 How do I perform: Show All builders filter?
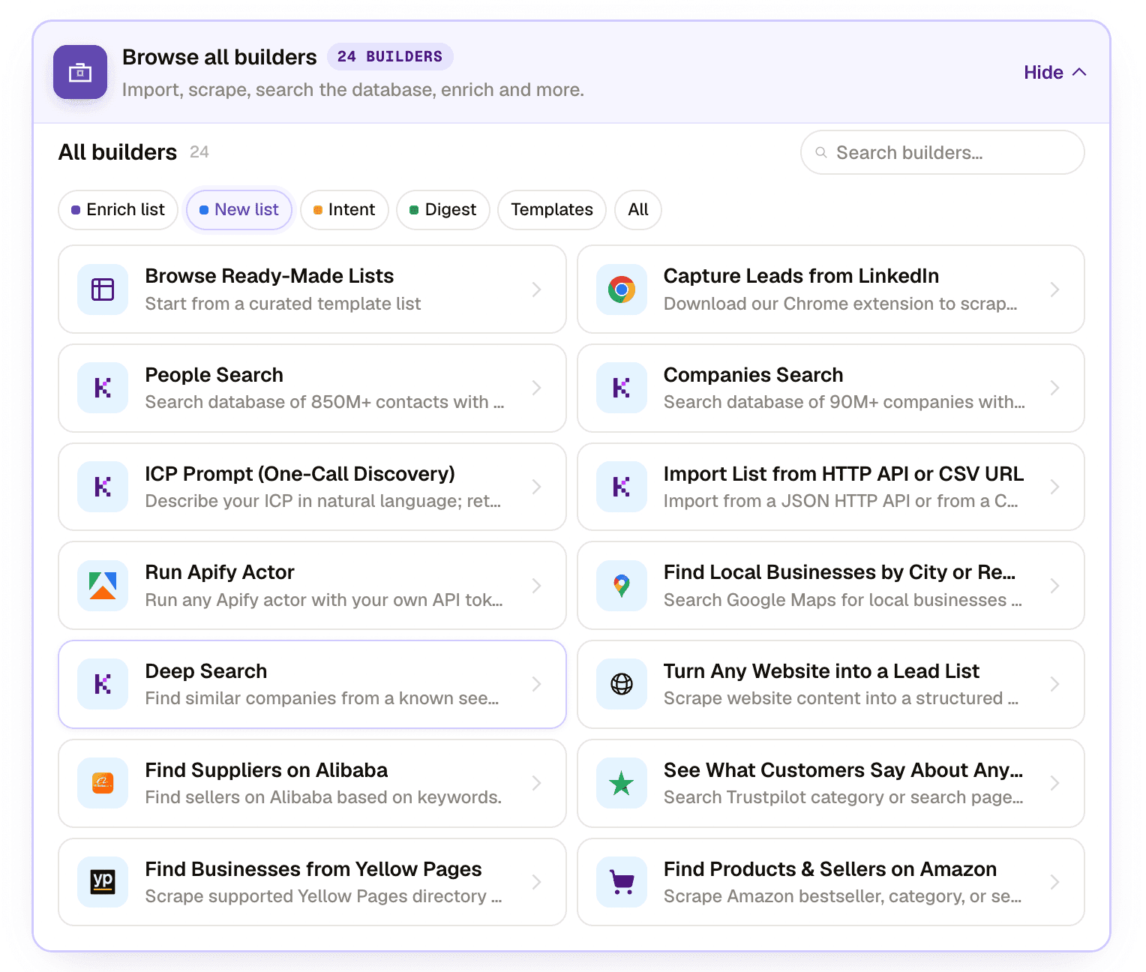tap(638, 210)
